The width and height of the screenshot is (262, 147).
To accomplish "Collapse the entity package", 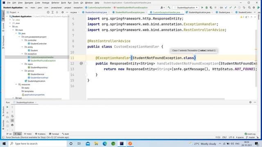I will click(x=22, y=47).
